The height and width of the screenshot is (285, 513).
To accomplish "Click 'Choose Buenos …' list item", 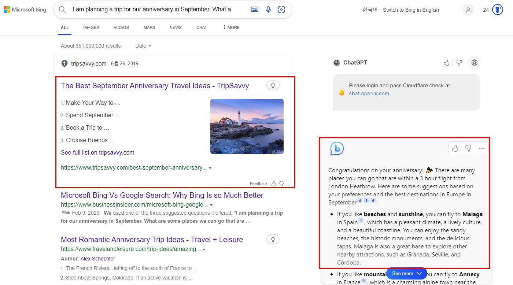I will pos(90,140).
